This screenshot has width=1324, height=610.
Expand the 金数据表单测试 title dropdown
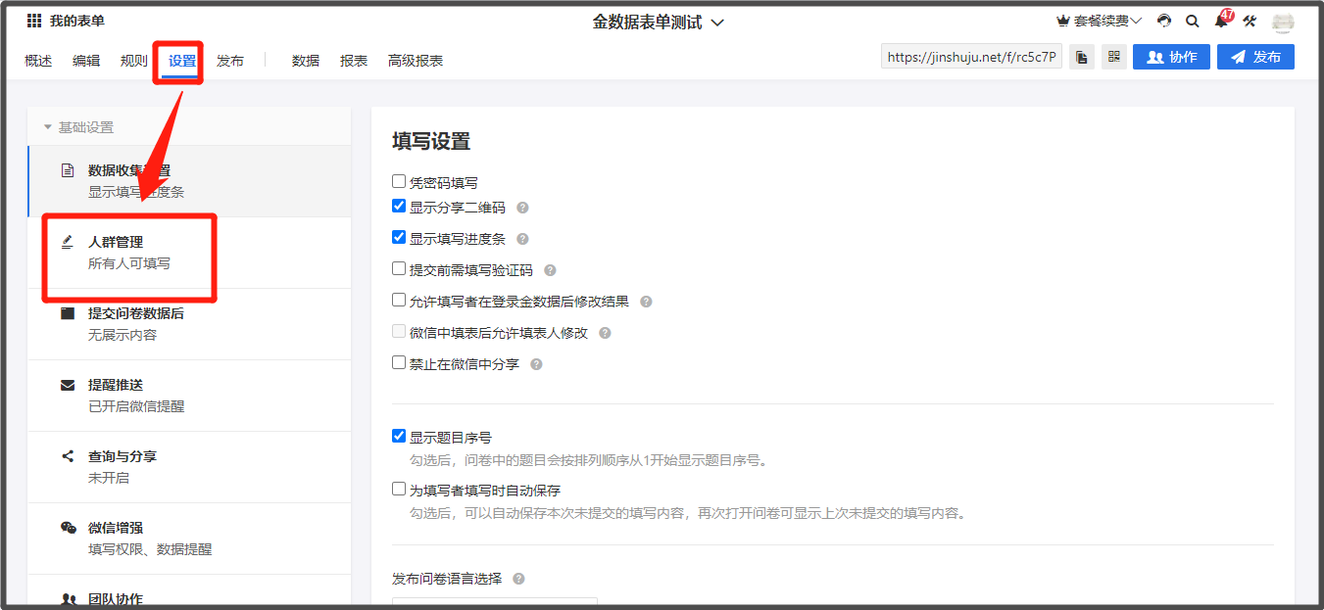[717, 23]
